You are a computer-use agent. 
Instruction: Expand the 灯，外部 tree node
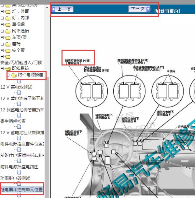(2, 11)
